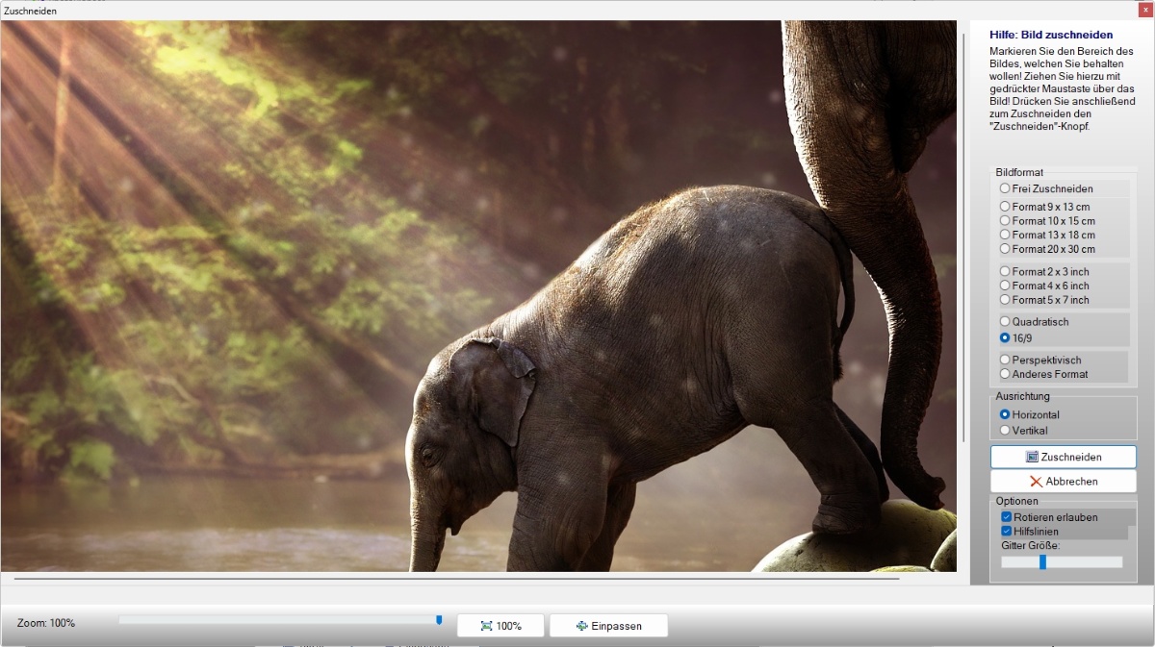Reset zoom with the 100% button
1155x647 pixels.
(x=500, y=626)
